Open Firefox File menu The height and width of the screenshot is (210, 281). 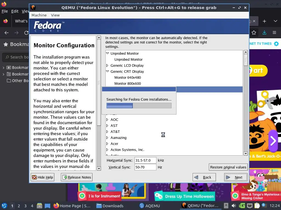tap(5, 11)
